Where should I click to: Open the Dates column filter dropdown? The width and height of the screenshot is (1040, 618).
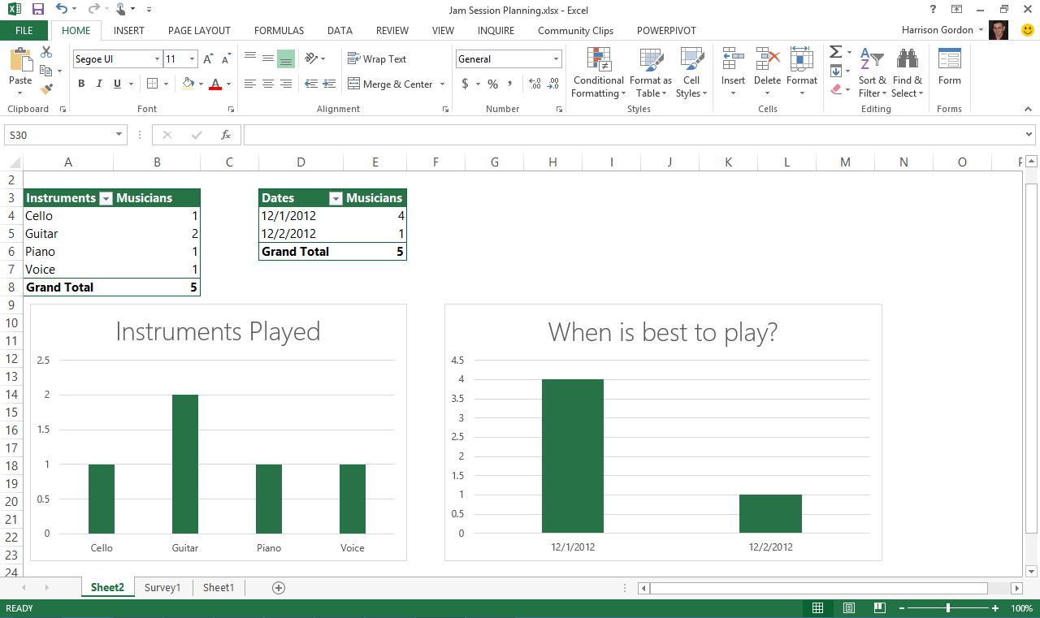coord(336,197)
